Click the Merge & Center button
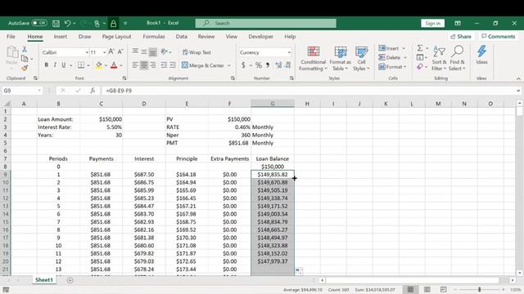524x294 pixels. (x=203, y=65)
